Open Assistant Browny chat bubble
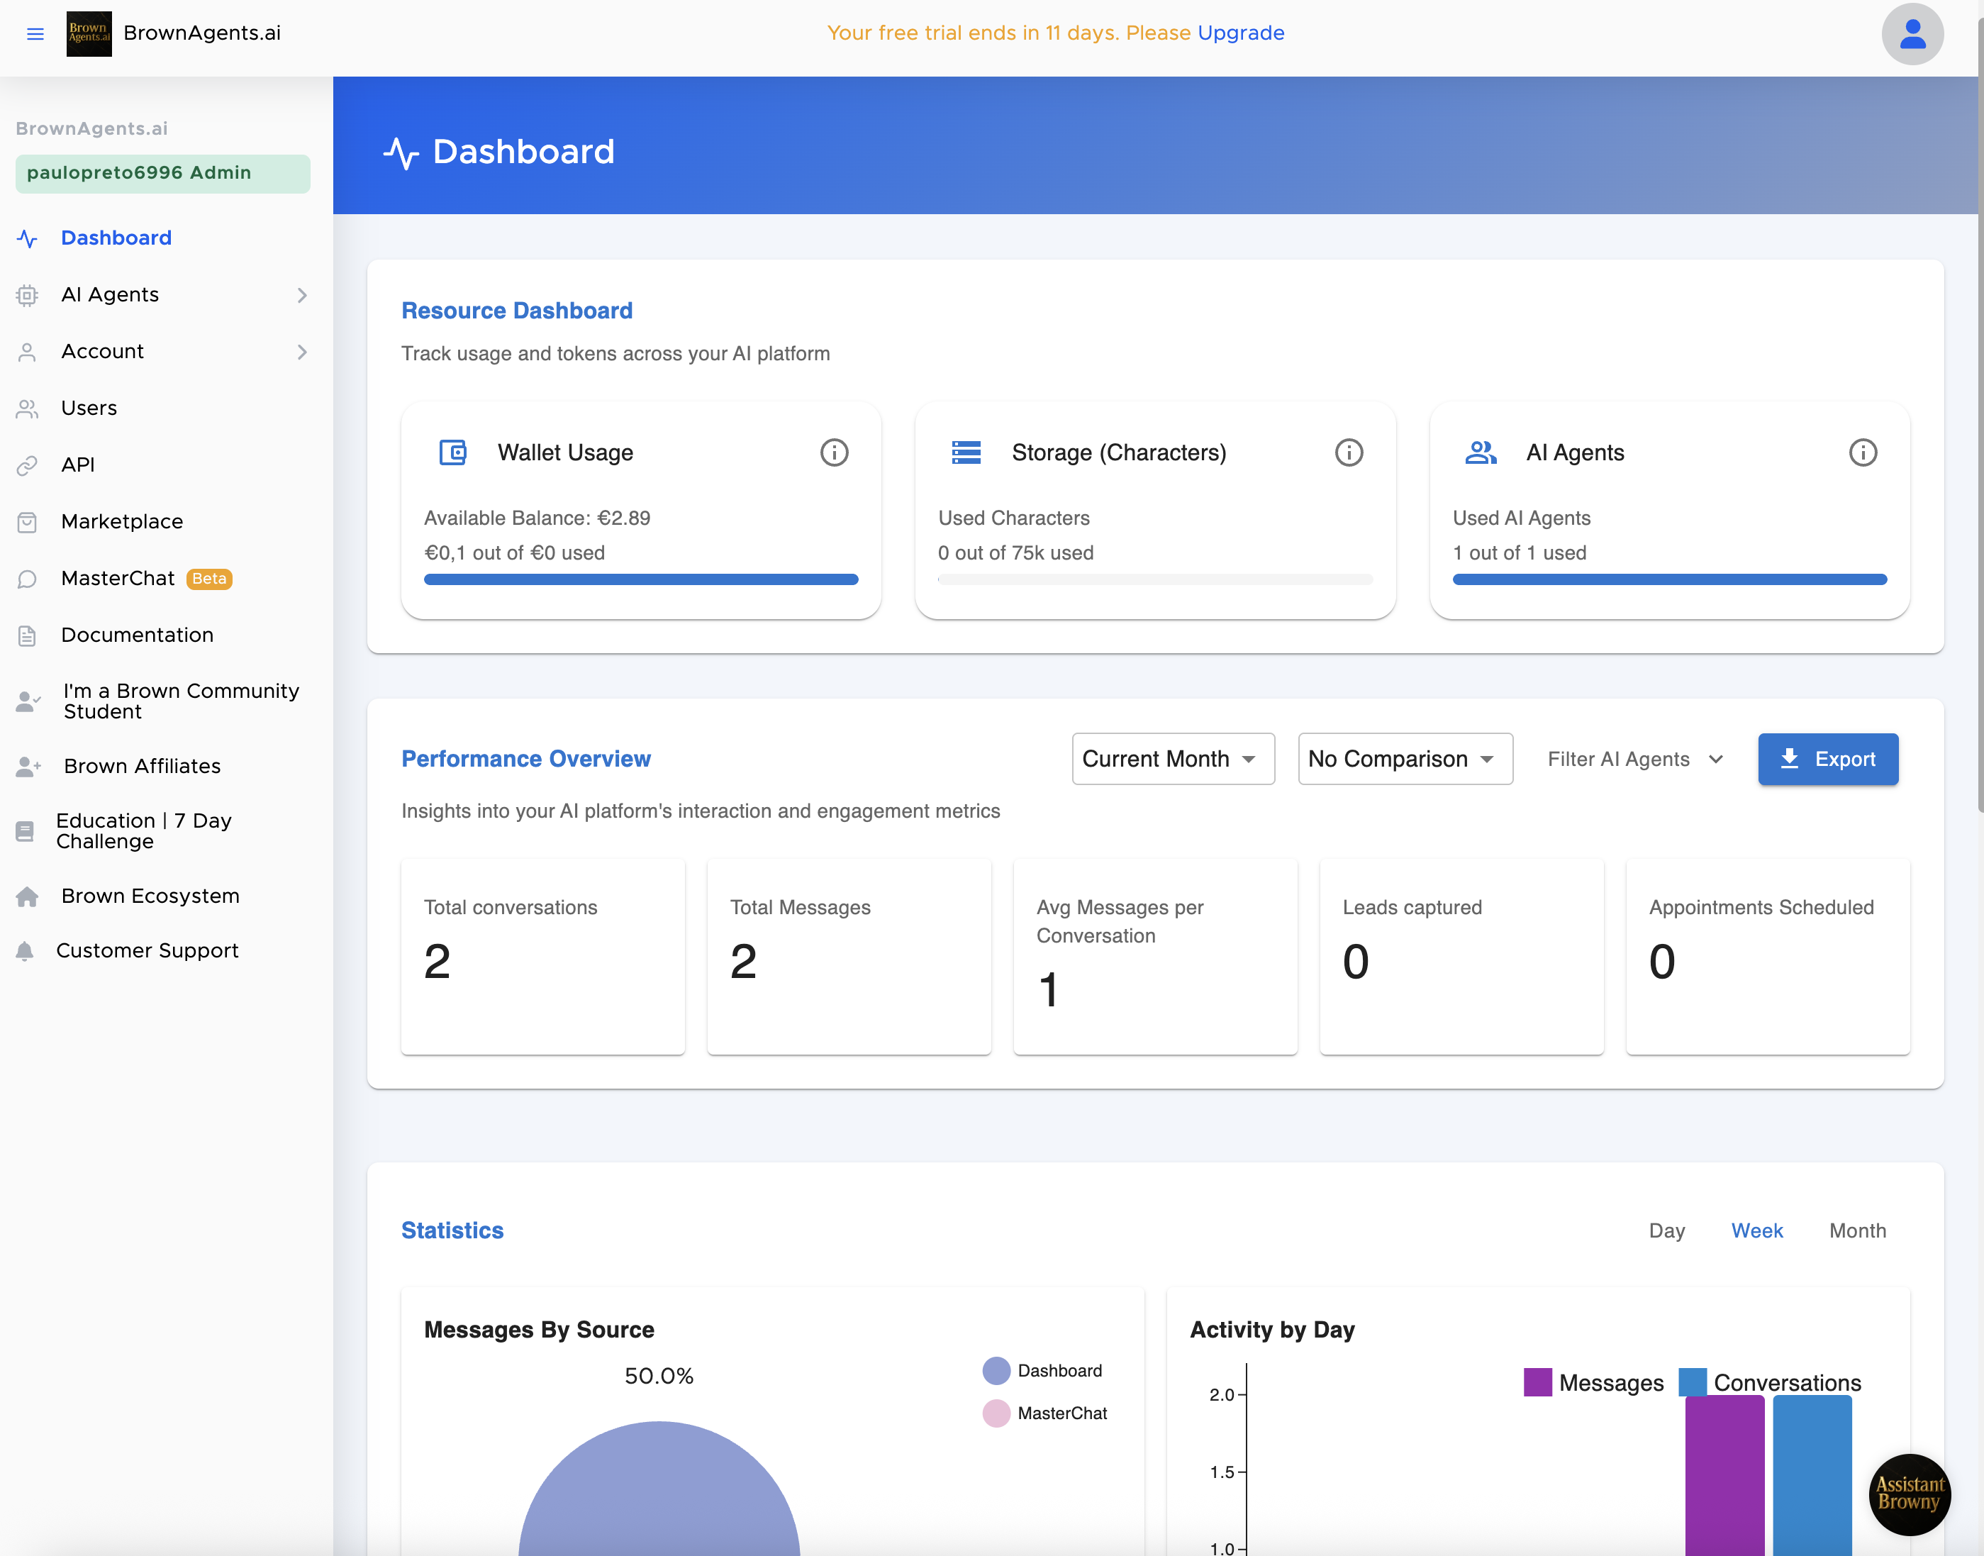The width and height of the screenshot is (1984, 1556). tap(1910, 1494)
